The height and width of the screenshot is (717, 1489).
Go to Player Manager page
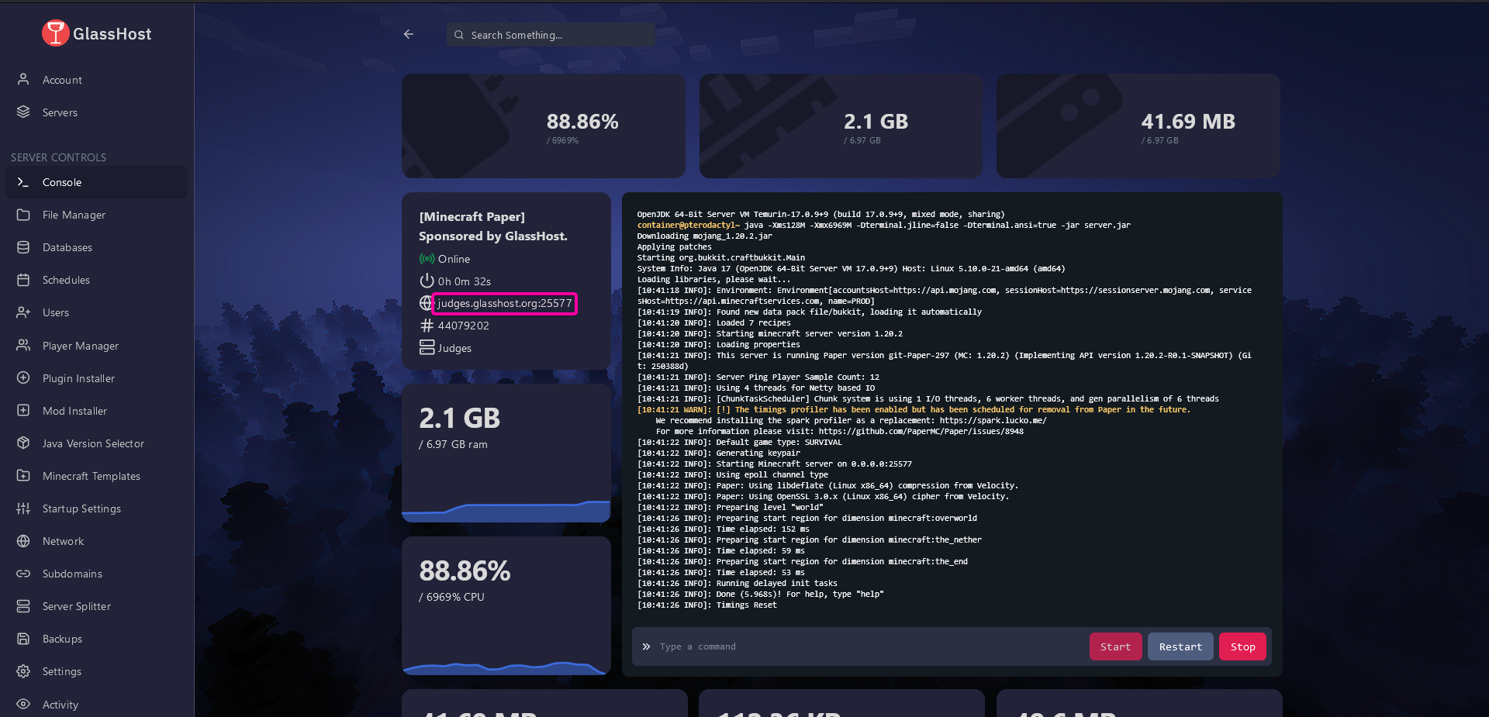click(80, 346)
